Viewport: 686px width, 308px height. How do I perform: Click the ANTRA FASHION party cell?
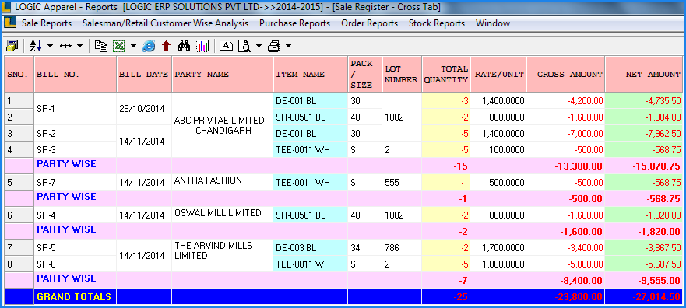[x=222, y=182]
